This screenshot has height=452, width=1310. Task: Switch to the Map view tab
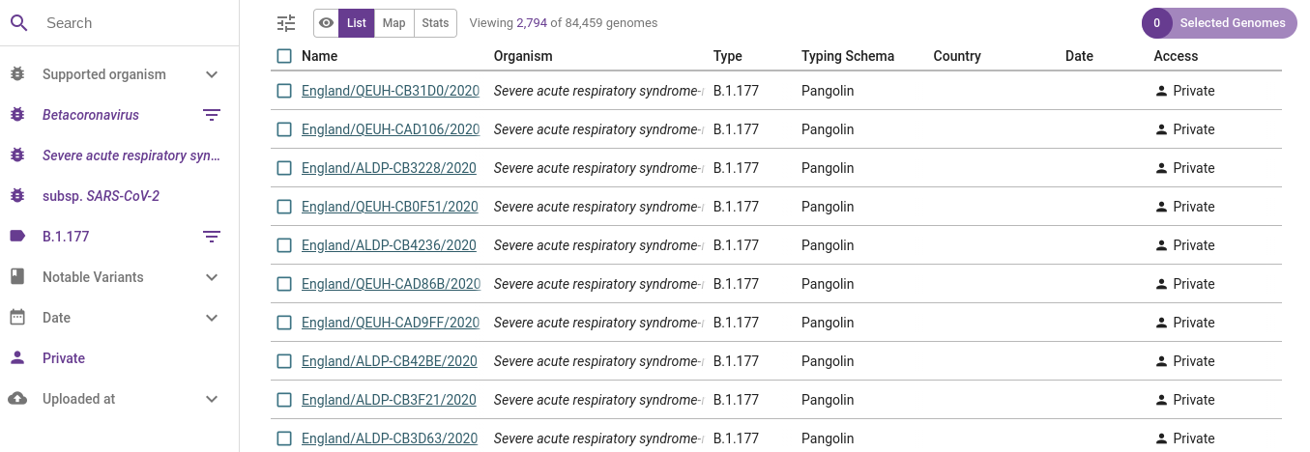pyautogui.click(x=393, y=23)
